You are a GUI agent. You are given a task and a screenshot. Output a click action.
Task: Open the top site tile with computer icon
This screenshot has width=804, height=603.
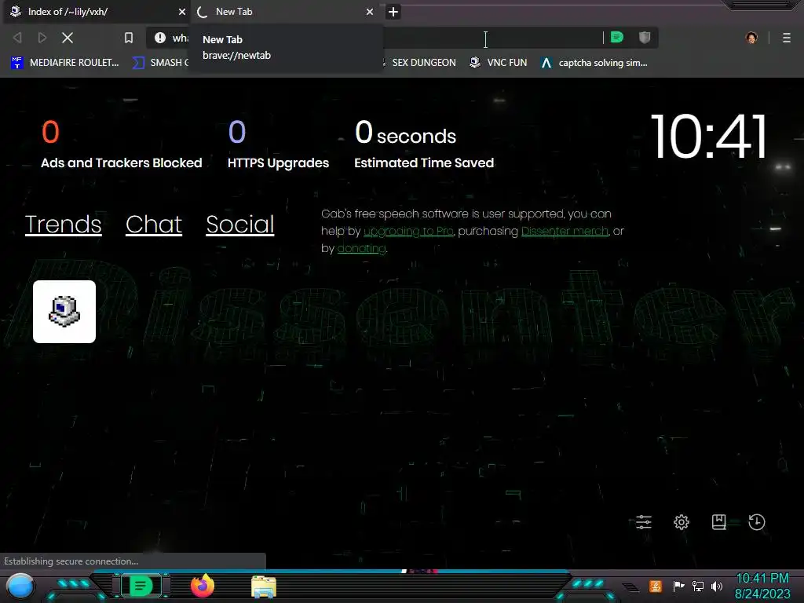tap(64, 312)
